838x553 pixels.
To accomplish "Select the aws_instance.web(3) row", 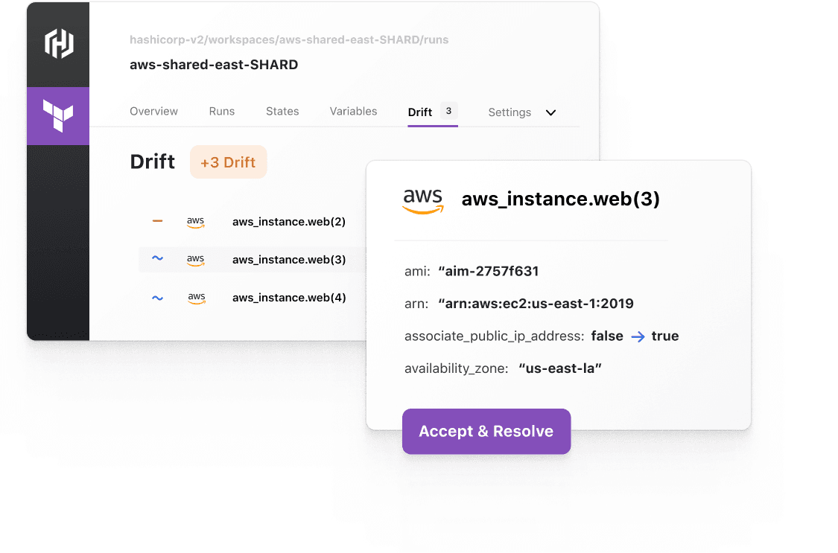I will coord(289,260).
